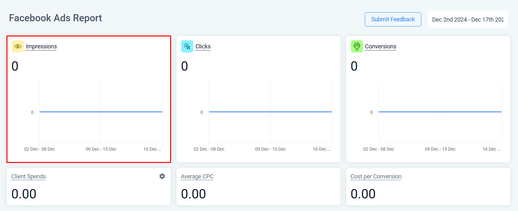This screenshot has width=518, height=211.
Task: Click the Average CPC label
Action: (197, 176)
